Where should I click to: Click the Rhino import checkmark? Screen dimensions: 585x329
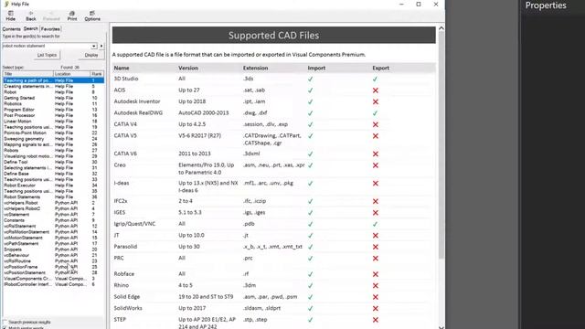coord(311,286)
